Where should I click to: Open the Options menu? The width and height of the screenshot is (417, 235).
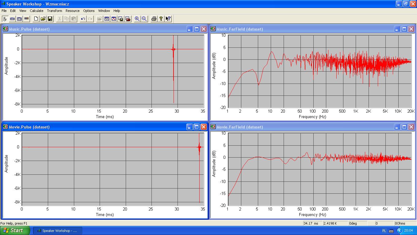89,11
